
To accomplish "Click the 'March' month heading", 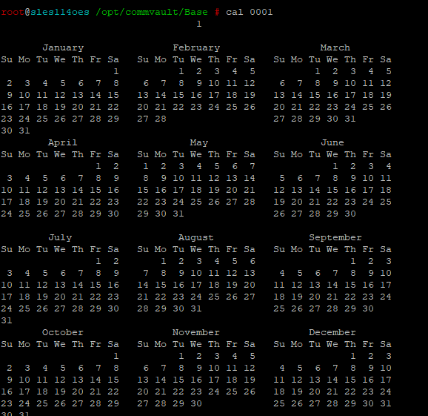I will [335, 48].
